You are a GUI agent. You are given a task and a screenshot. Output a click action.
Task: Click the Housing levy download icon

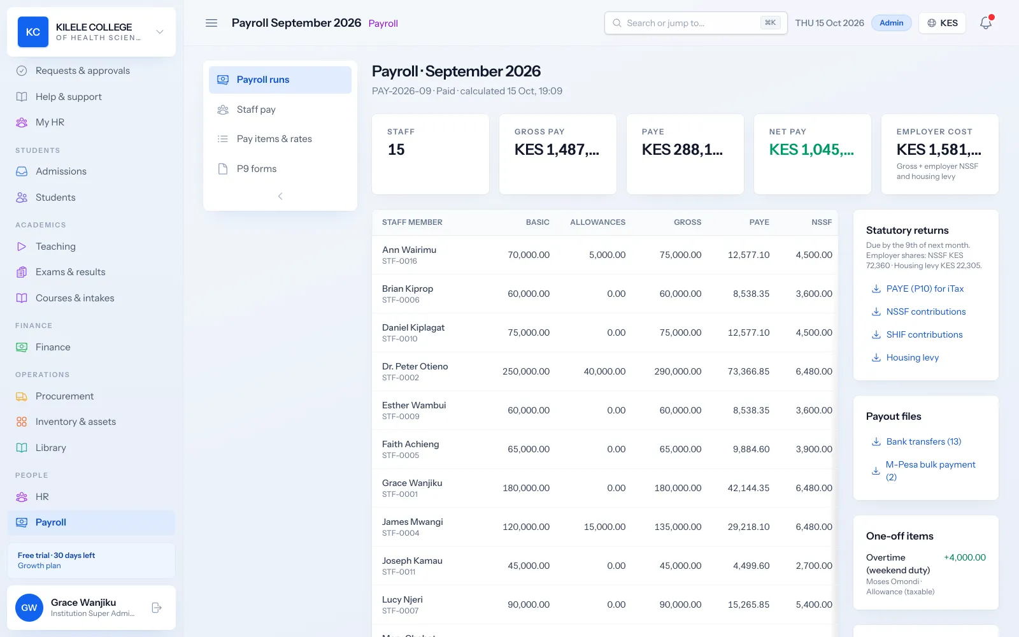pos(876,357)
